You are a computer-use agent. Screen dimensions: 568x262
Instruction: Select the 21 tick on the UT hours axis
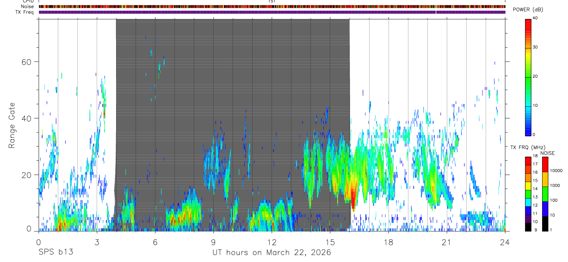click(447, 242)
